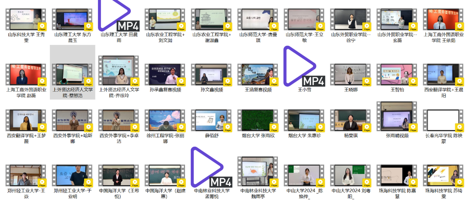The image size is (468, 200).
Task: Click the file name 郑州轻工业大学-于业明
Action: click(x=72, y=193)
